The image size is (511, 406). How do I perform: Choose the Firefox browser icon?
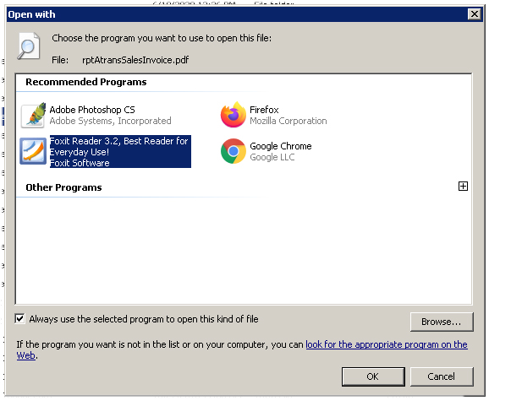click(x=233, y=115)
